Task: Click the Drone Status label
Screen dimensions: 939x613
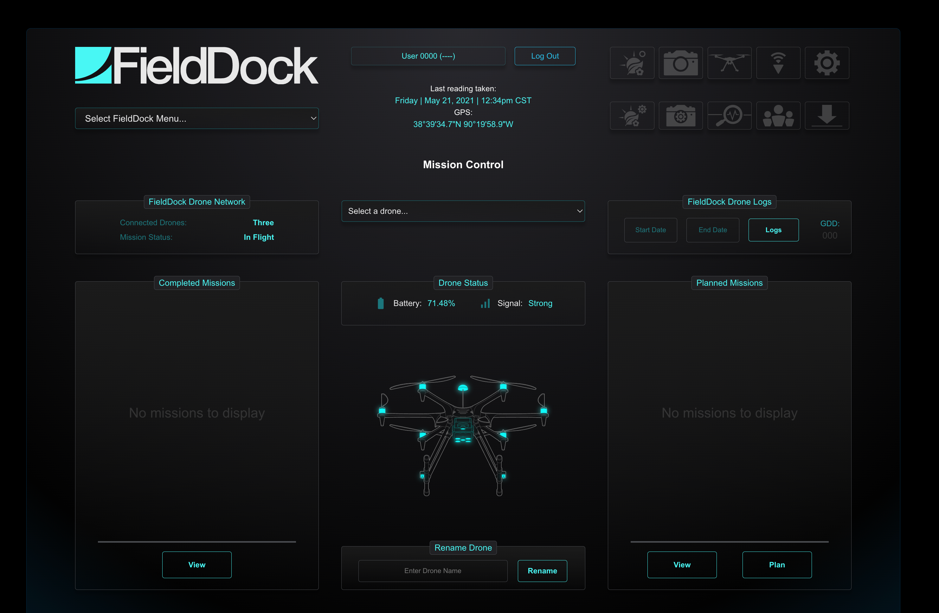Action: [x=463, y=283]
